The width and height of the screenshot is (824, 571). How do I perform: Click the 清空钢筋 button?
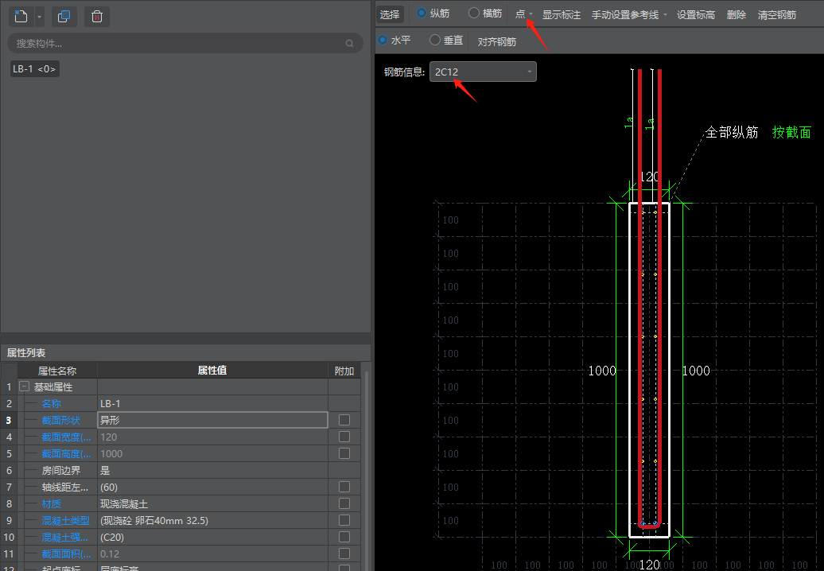[777, 14]
